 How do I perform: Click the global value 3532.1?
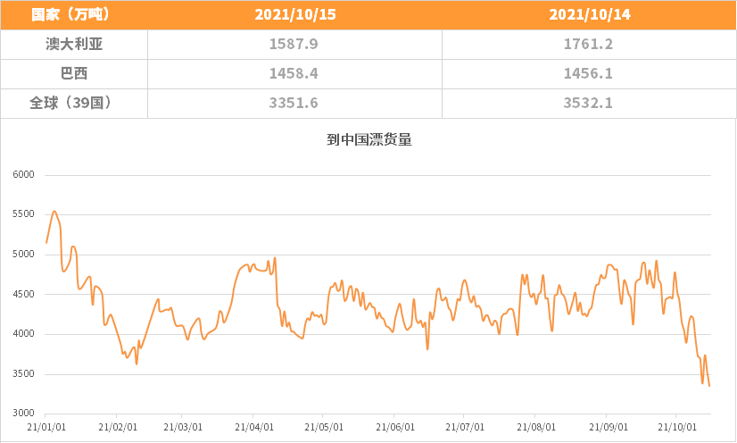[x=588, y=103]
